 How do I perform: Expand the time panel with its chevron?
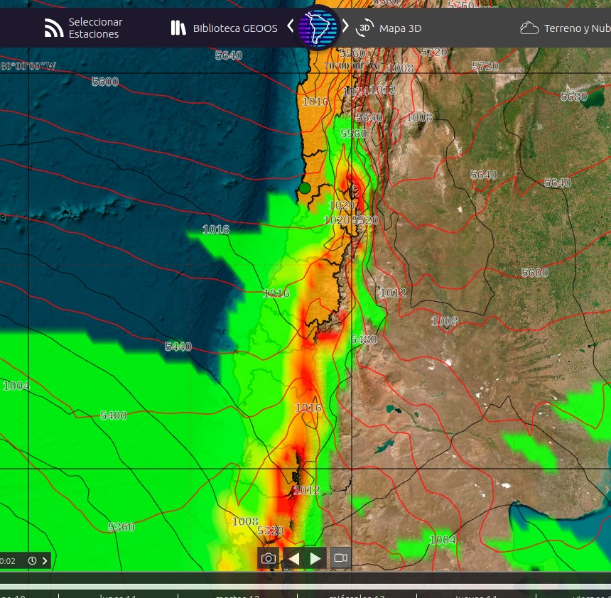tap(45, 560)
